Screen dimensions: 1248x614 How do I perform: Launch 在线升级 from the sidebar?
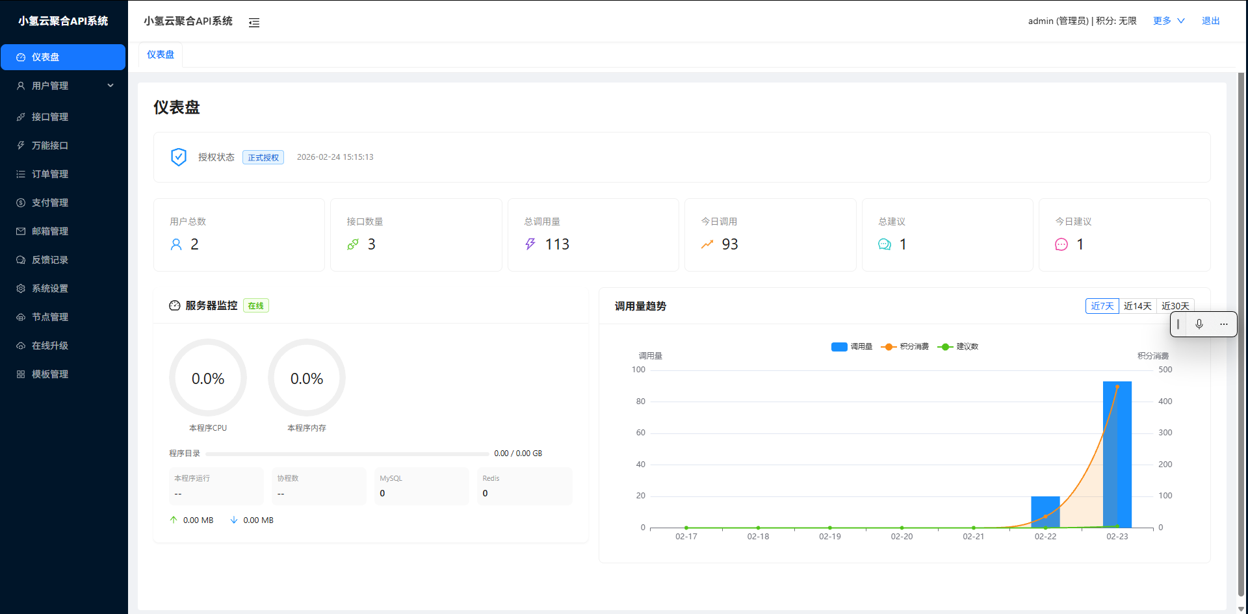pos(50,345)
